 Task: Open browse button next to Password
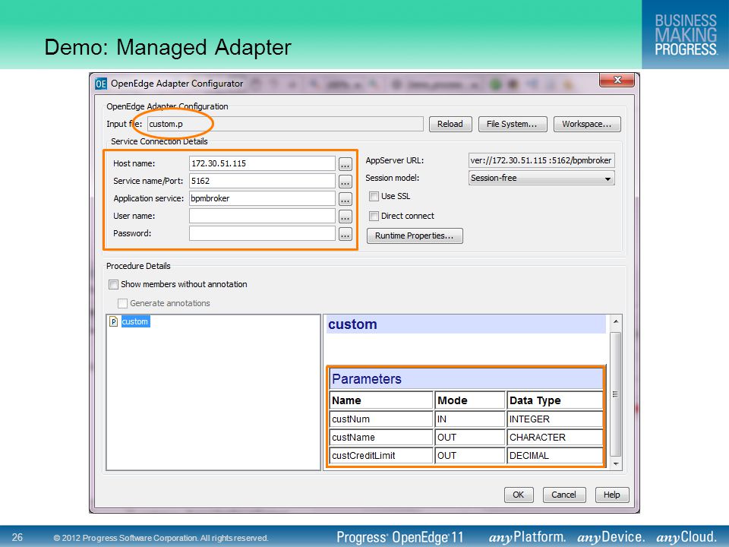click(x=345, y=235)
